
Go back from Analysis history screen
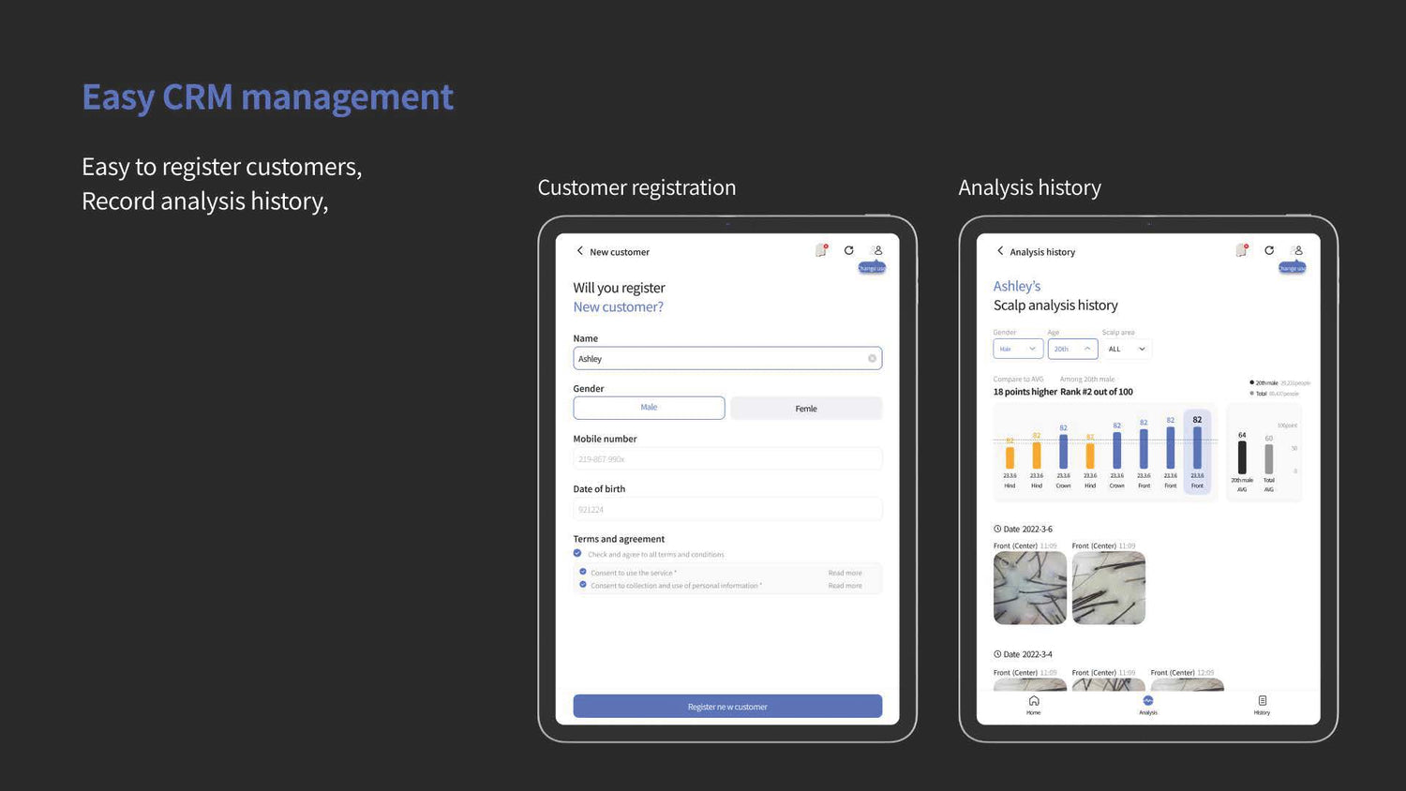tap(1000, 251)
